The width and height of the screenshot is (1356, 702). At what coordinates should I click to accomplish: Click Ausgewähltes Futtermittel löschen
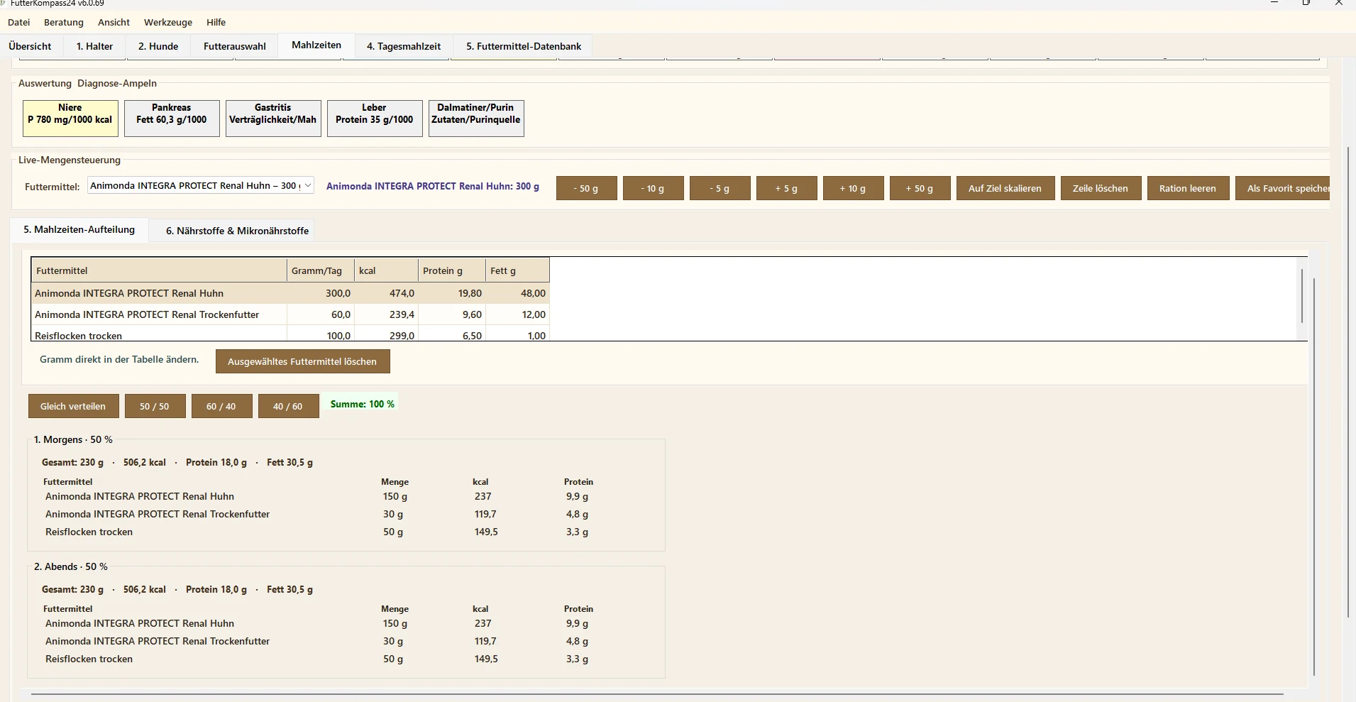point(303,361)
